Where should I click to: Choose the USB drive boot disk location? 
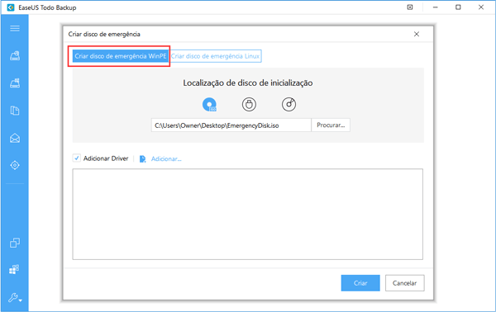click(x=249, y=104)
